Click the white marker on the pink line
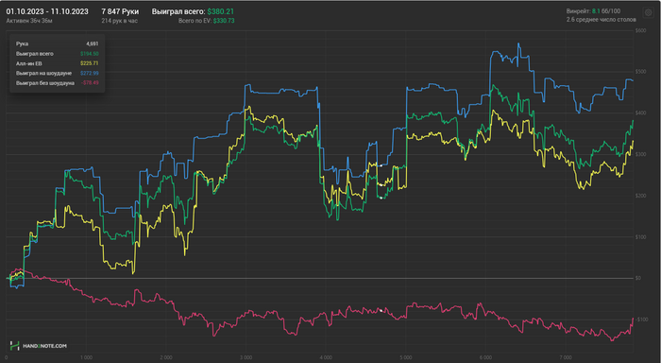Screen dimensions: 661x363 pos(381,311)
